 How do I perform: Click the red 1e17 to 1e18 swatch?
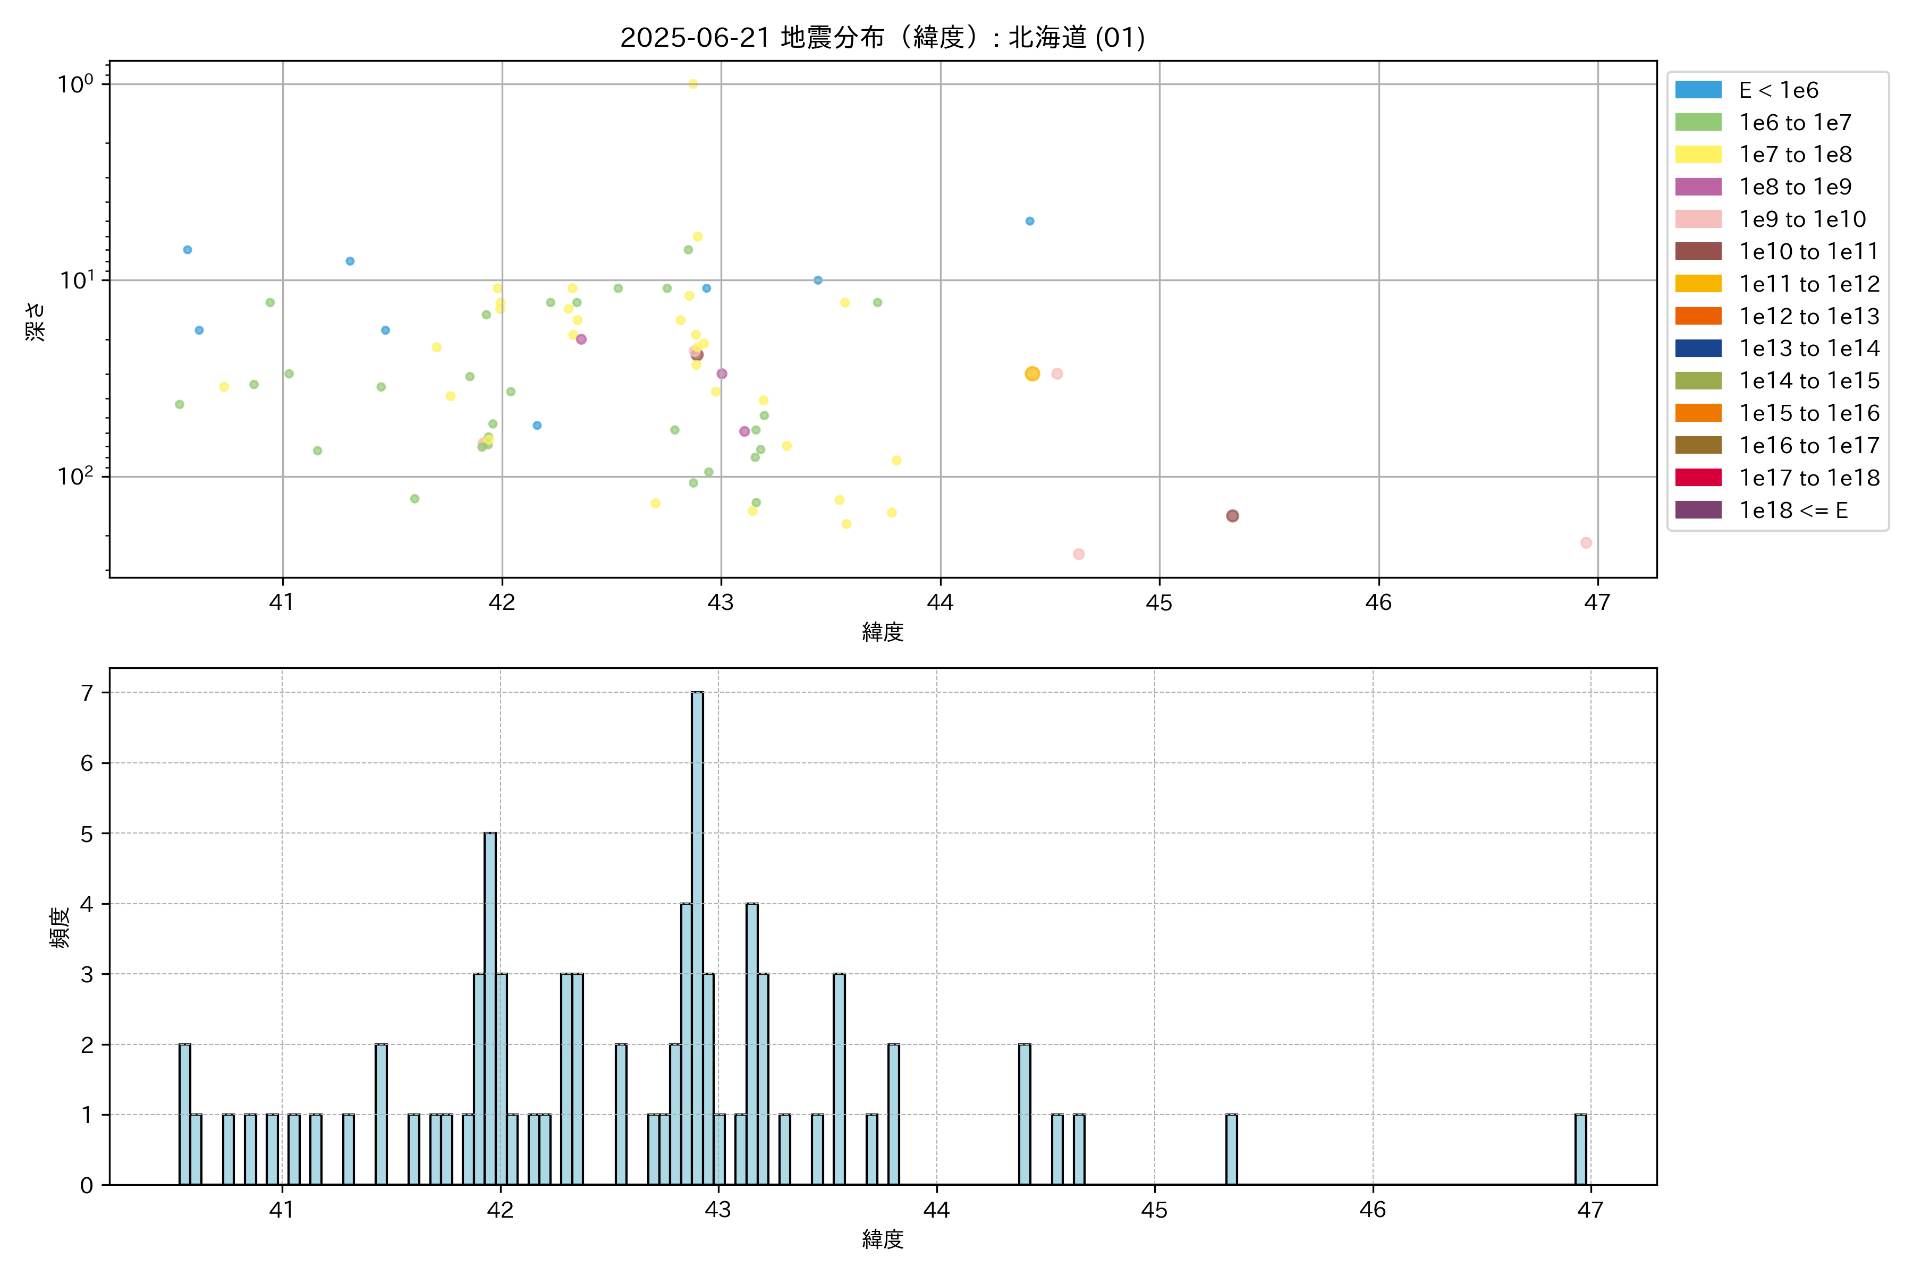pos(1697,477)
